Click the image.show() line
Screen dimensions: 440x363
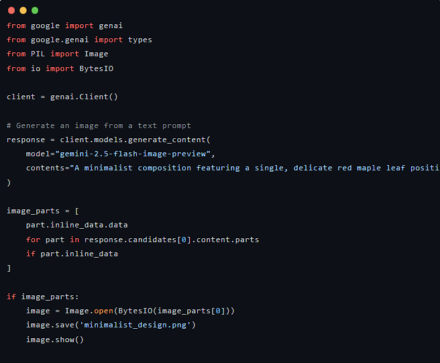[55, 340]
